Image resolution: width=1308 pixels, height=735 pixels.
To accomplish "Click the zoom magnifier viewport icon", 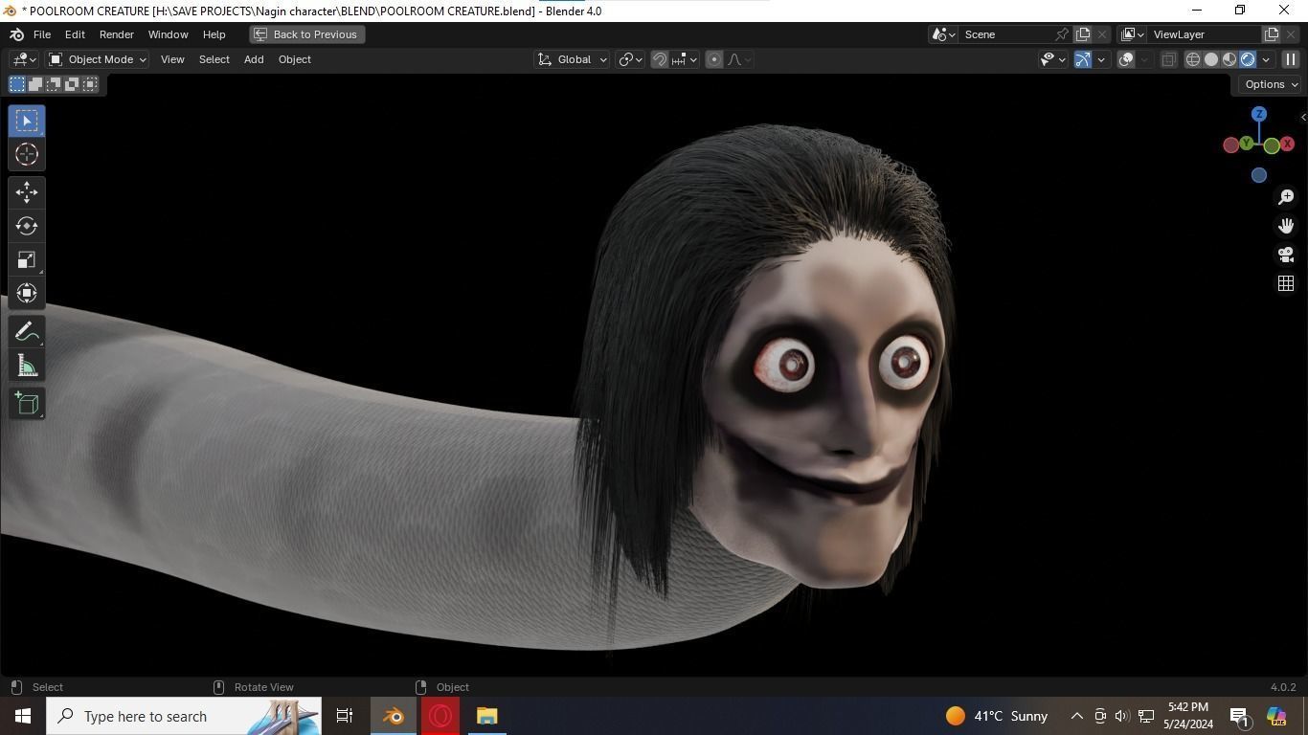I will pyautogui.click(x=1286, y=197).
